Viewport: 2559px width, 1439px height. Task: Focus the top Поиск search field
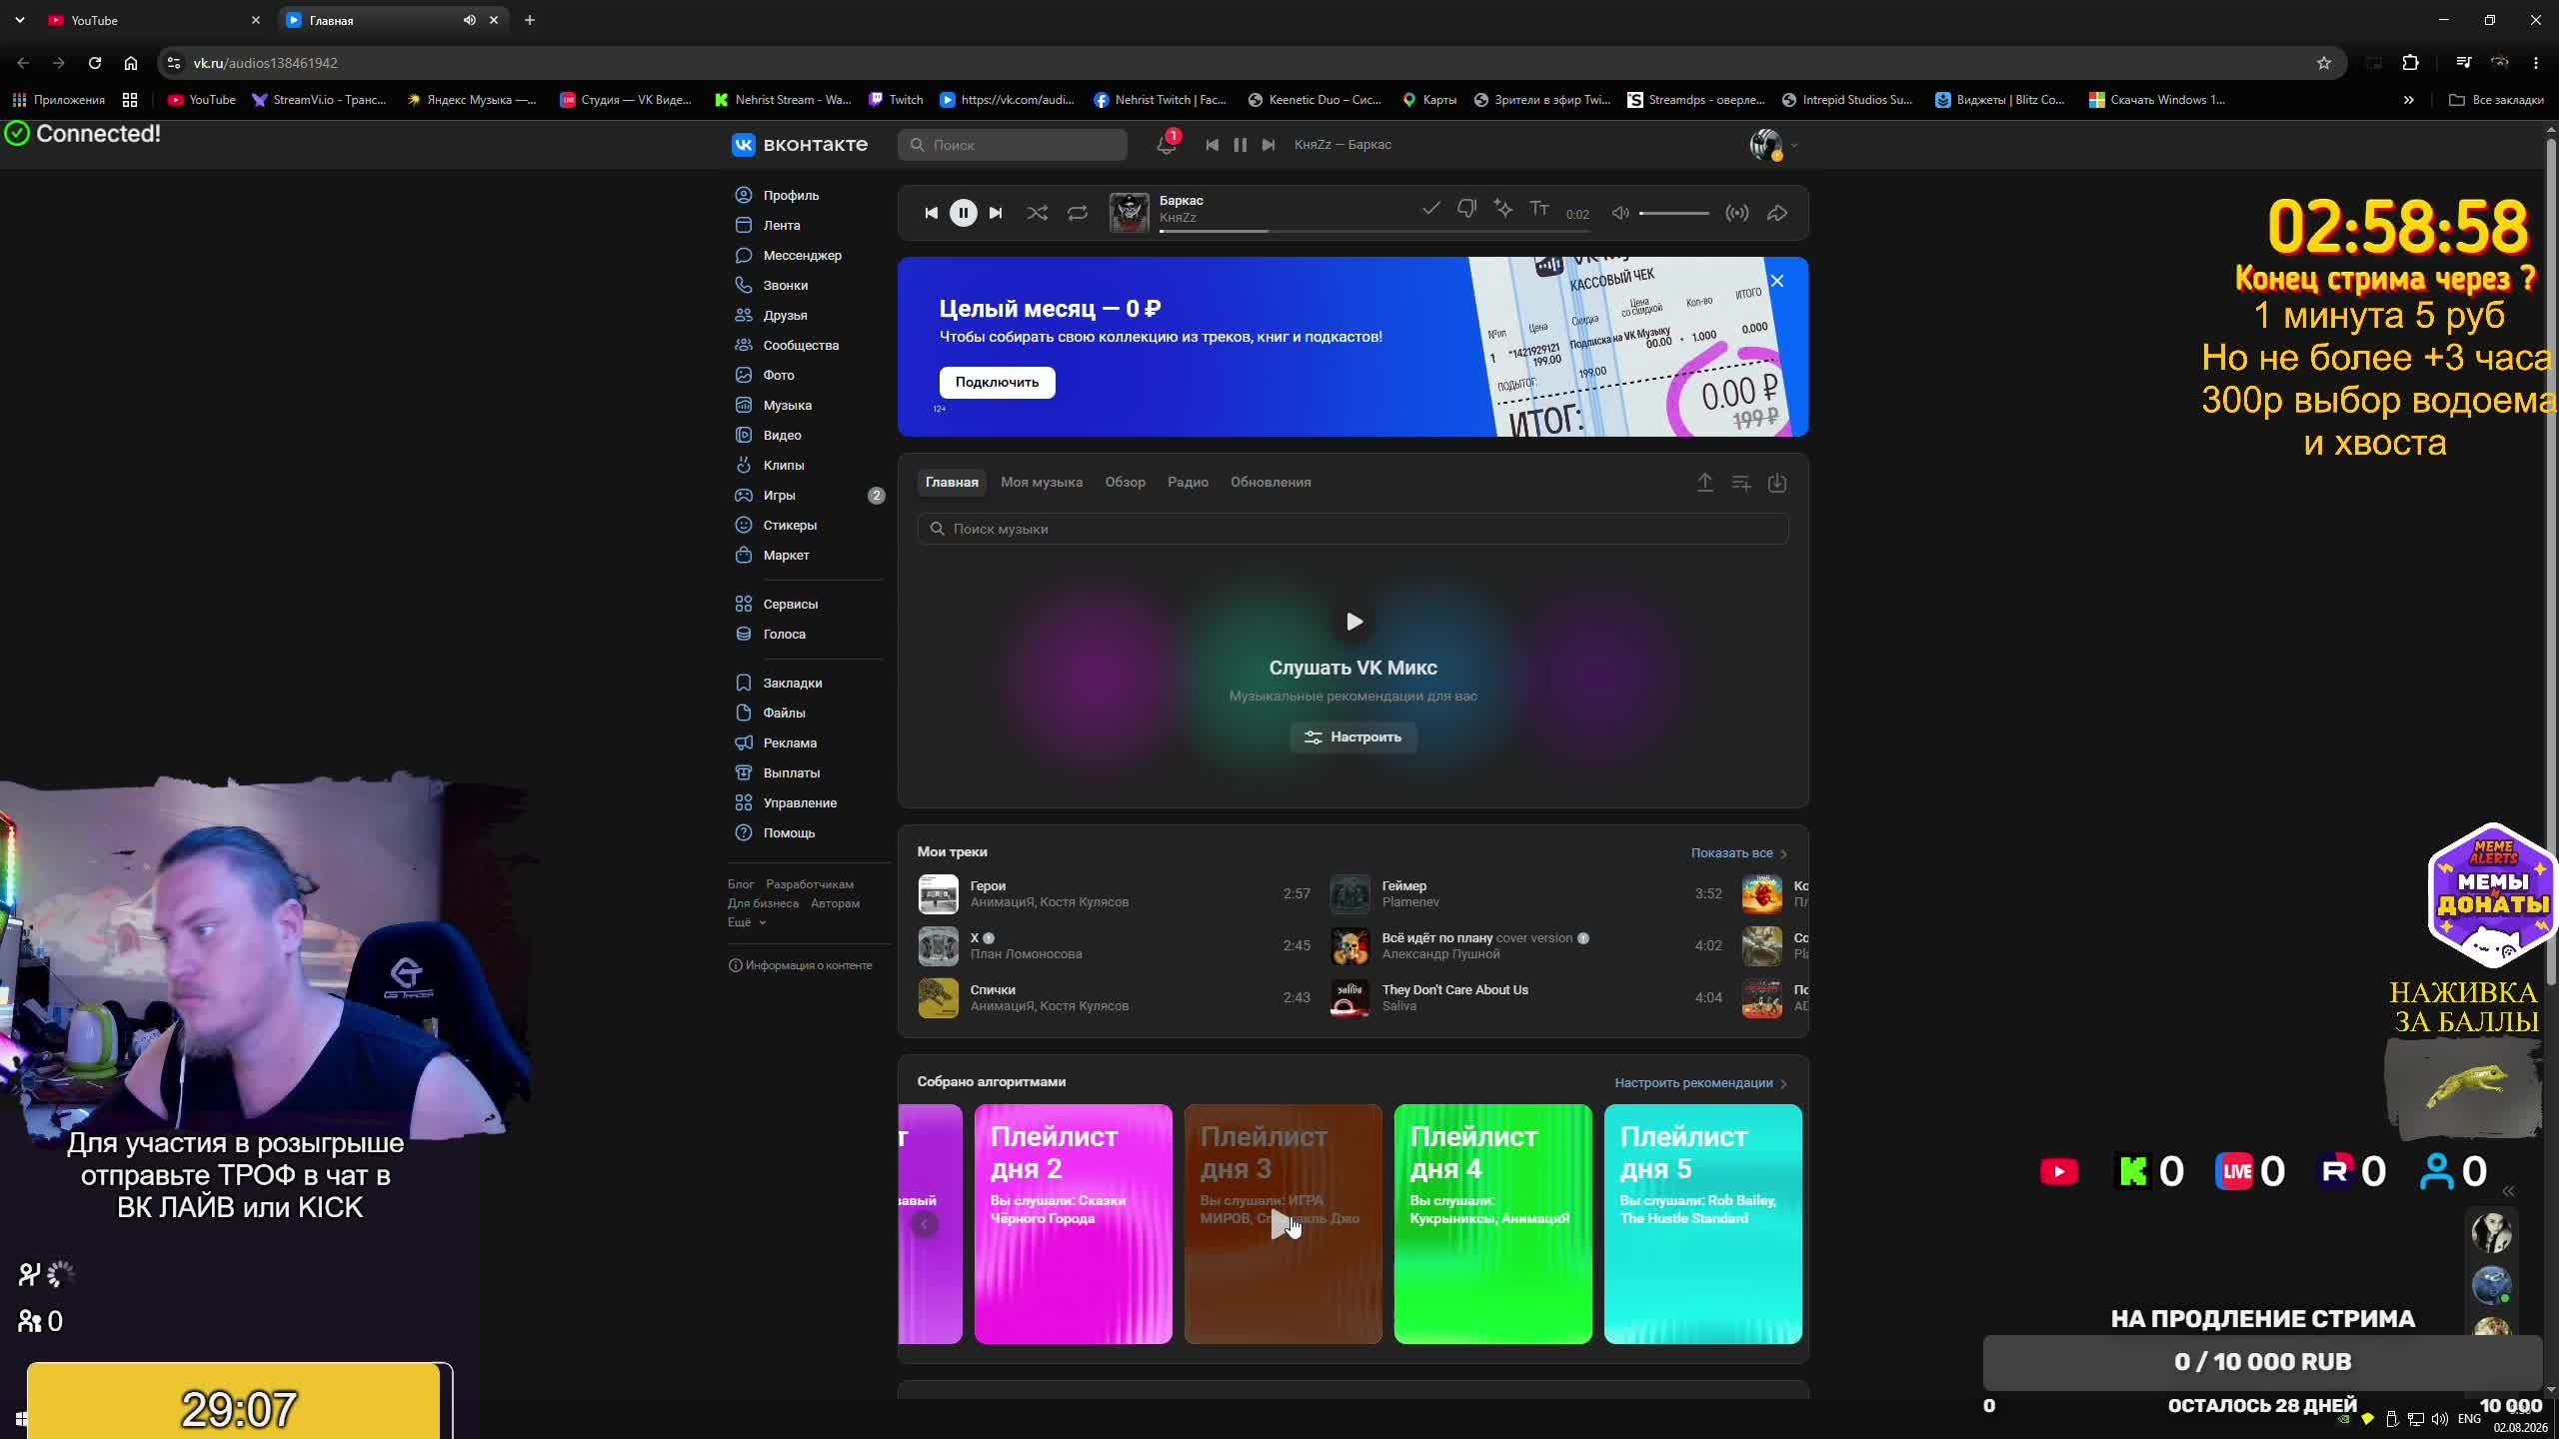point(1012,145)
